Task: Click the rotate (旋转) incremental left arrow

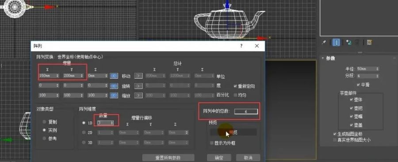Action: [x=114, y=86]
